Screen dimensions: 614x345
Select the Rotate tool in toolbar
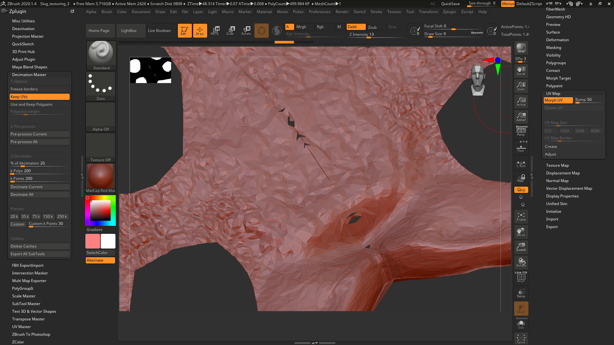[x=246, y=30]
